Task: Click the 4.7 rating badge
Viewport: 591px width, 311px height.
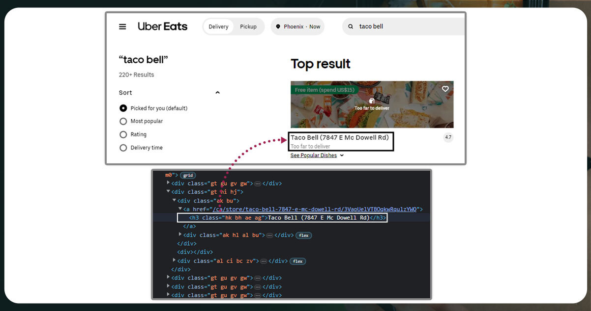Action: 448,137
